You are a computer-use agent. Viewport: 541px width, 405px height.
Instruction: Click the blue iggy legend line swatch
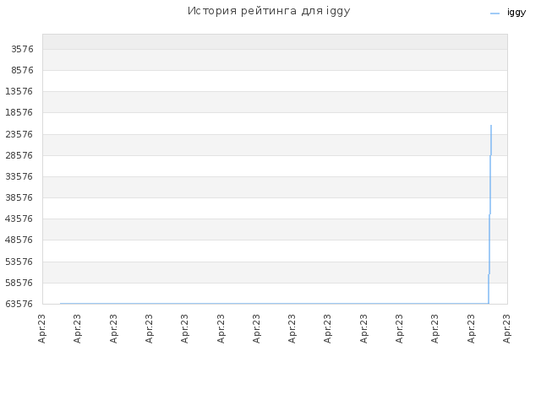click(x=495, y=13)
